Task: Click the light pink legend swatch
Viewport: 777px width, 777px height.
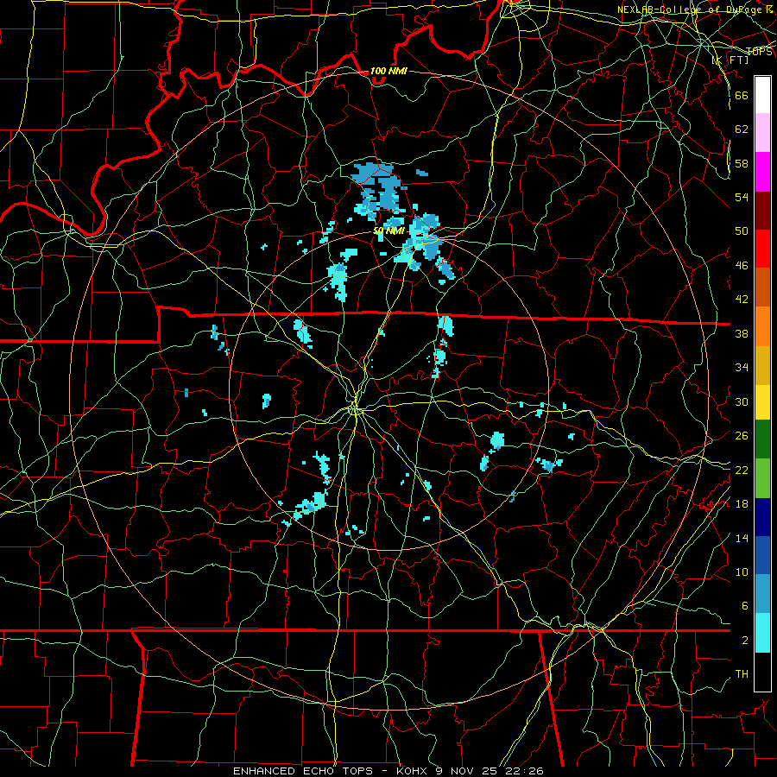Action: click(x=762, y=133)
